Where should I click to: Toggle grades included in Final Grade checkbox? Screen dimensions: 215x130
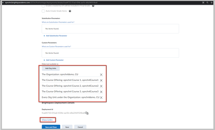click(43, 6)
